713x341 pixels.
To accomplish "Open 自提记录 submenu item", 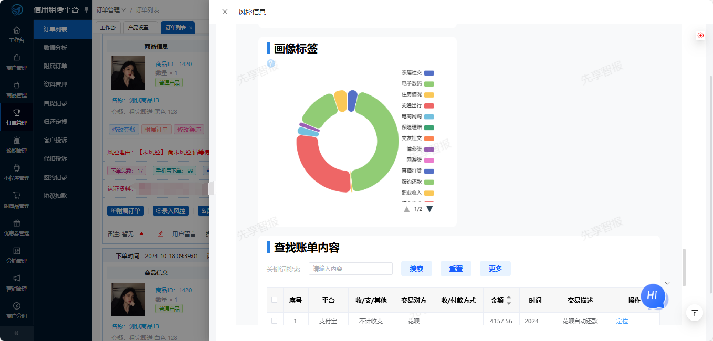I will [x=55, y=103].
